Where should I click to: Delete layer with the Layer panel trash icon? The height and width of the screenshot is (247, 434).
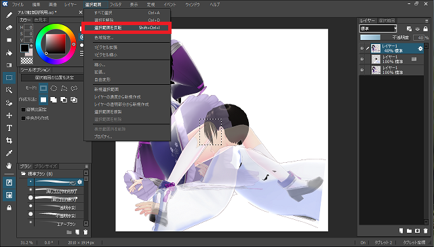[426, 231]
